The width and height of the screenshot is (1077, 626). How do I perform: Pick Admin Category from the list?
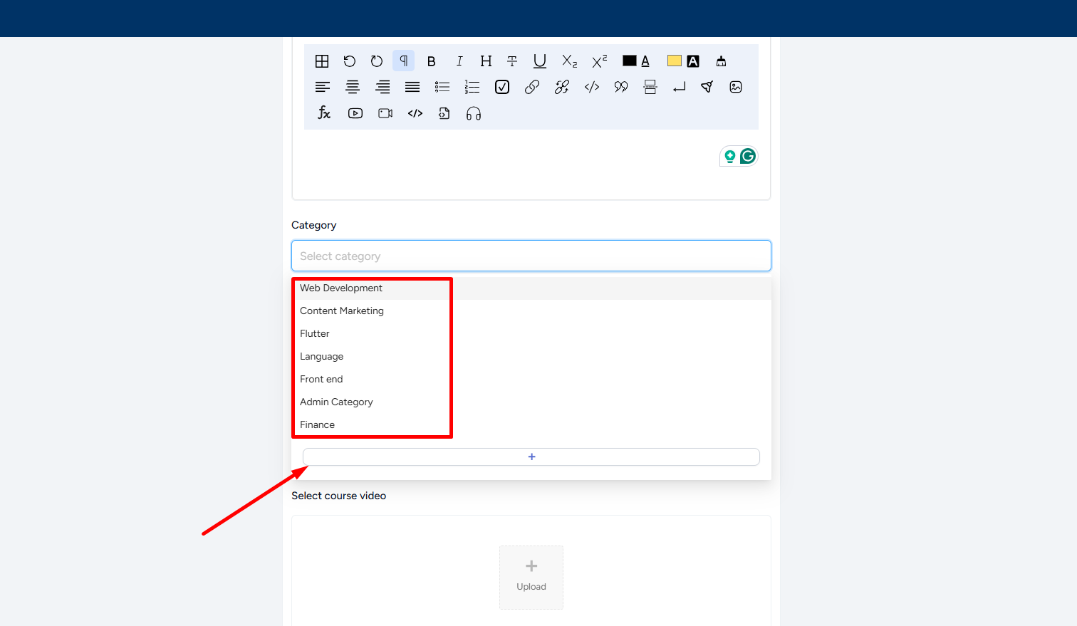531,402
